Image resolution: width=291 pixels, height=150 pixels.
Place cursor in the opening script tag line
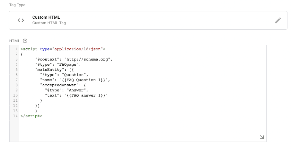pos(63,49)
